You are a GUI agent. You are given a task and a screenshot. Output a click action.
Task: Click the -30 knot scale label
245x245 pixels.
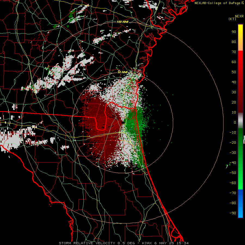[233, 153]
